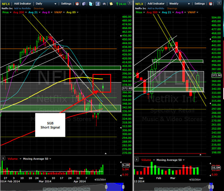Click 9.2M volume label on Daily chart

126,165
